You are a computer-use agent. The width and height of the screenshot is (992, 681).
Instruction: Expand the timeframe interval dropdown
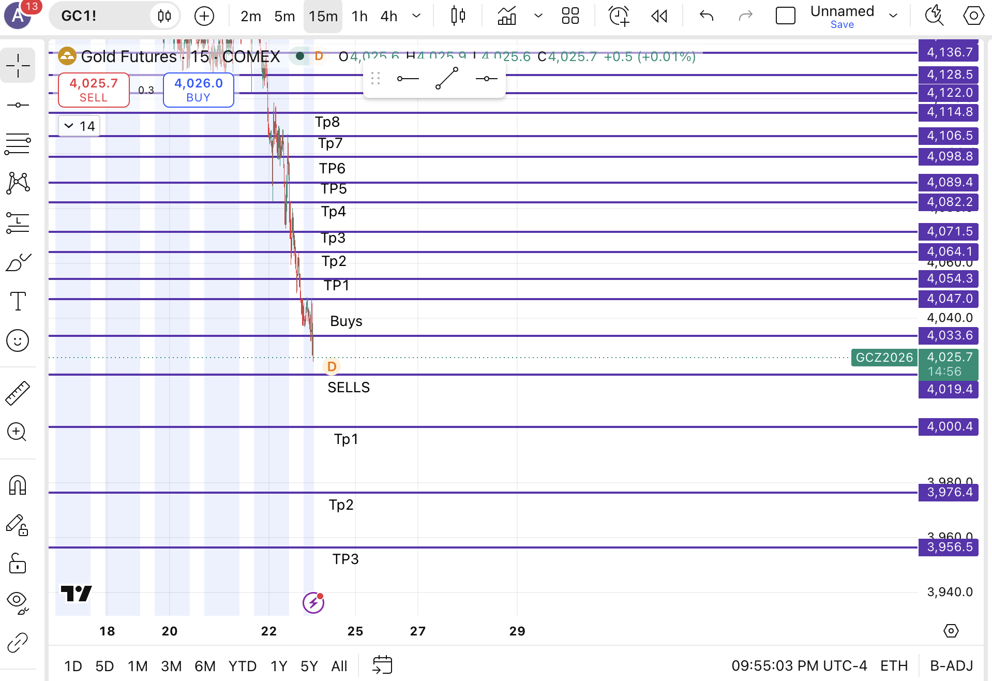pos(416,16)
